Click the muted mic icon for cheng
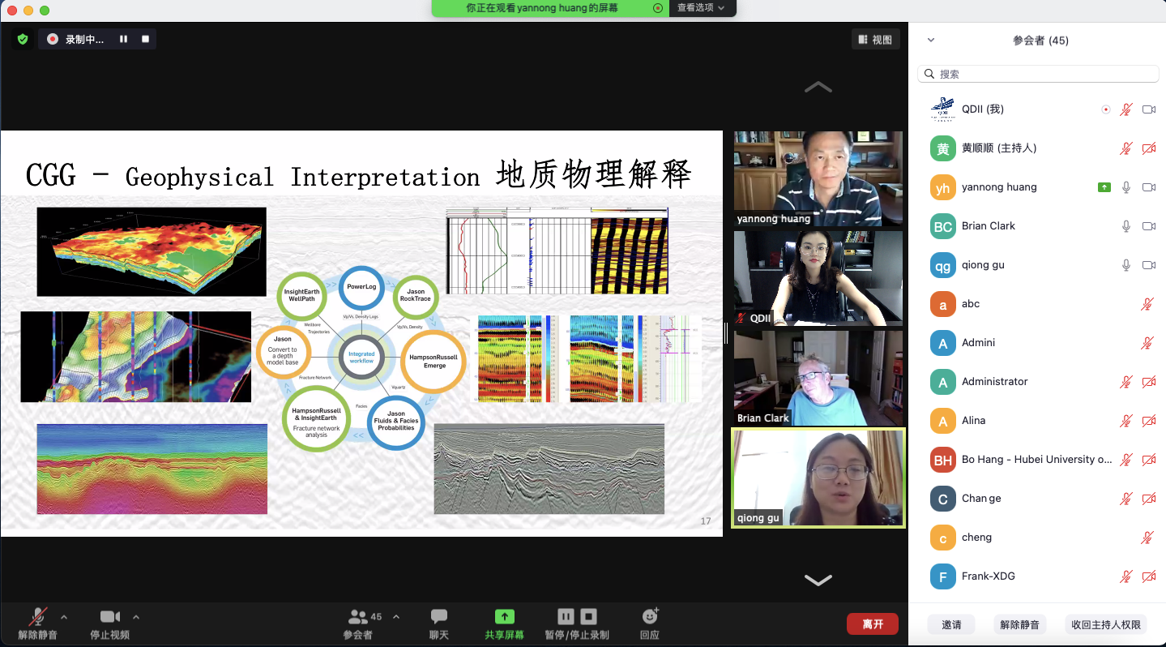 pos(1147,538)
